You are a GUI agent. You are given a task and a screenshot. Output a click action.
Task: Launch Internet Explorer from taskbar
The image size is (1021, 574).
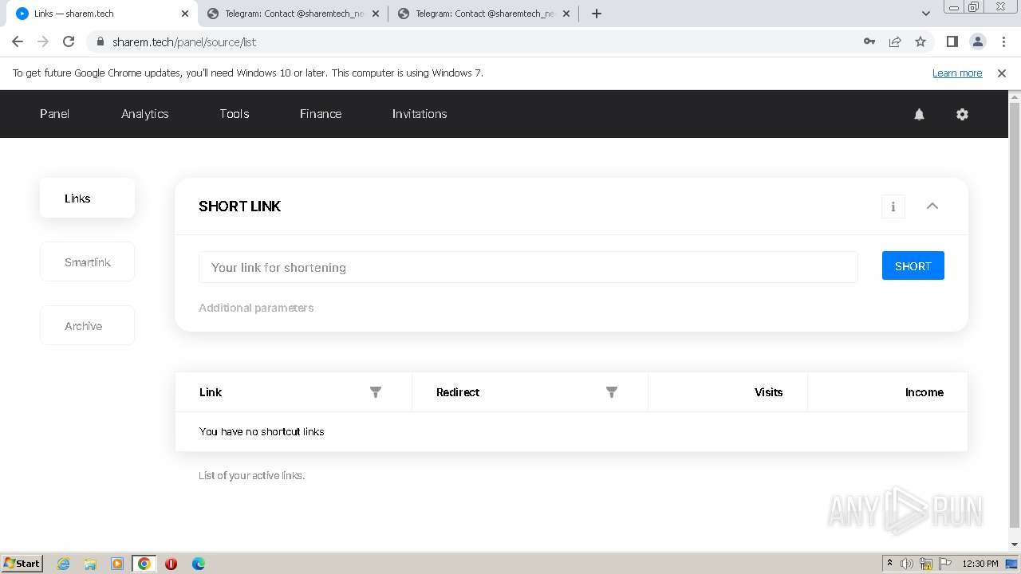pos(63,564)
